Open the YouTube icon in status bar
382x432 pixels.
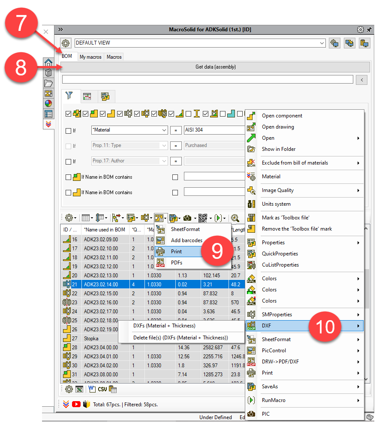pos(76,404)
